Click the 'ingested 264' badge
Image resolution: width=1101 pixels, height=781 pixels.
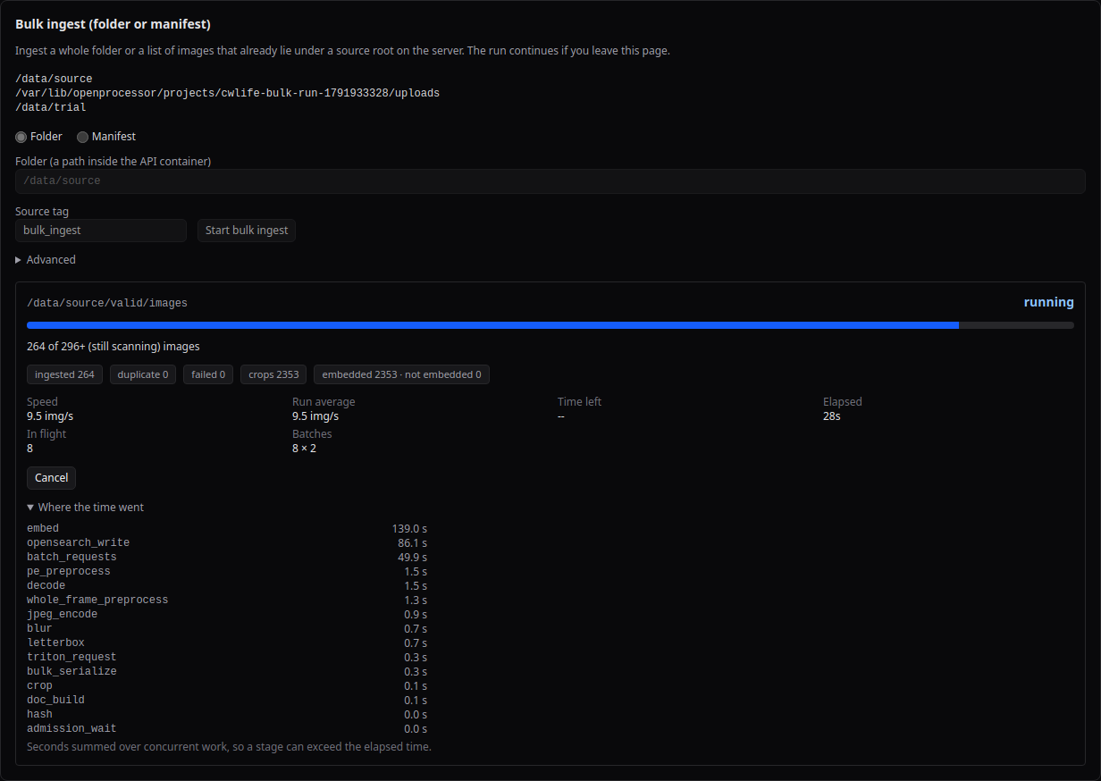(x=64, y=374)
